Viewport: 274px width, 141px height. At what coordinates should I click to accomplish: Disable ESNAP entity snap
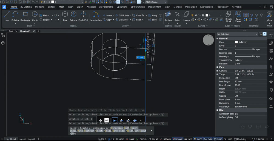click(x=178, y=139)
